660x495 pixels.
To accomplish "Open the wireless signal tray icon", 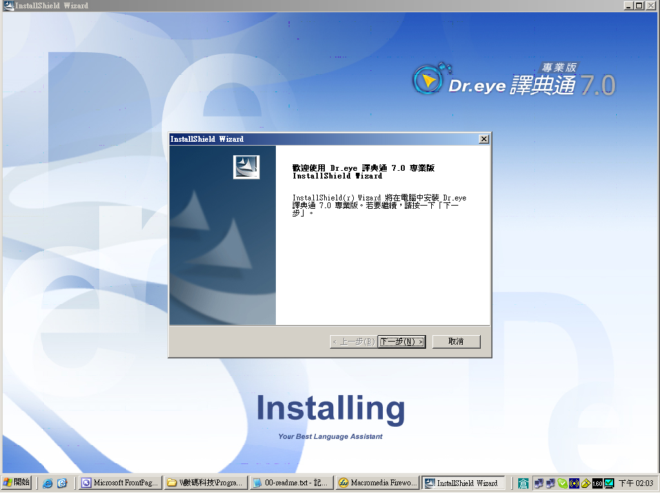I will pos(574,483).
